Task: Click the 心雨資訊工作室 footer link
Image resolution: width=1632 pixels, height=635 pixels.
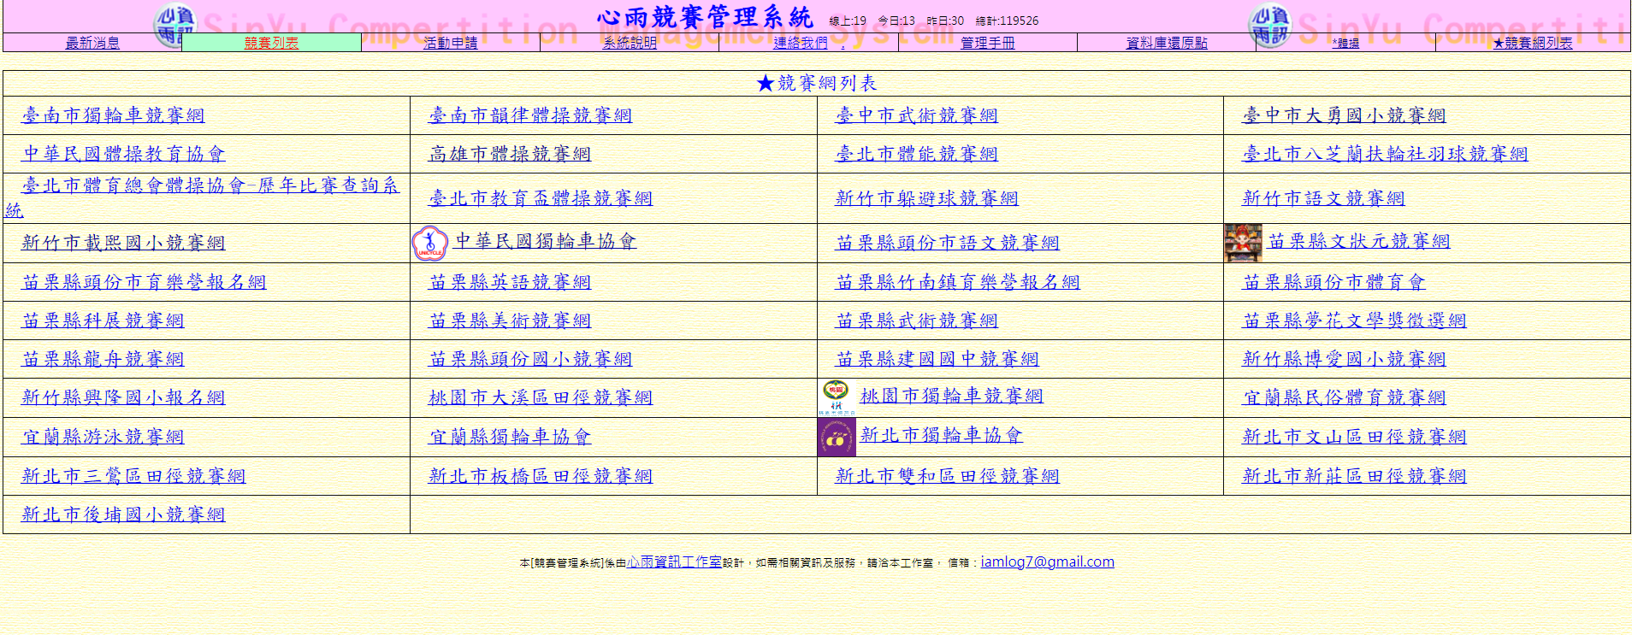Action: coord(674,562)
